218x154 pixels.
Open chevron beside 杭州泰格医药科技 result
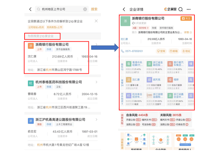click(96, 82)
